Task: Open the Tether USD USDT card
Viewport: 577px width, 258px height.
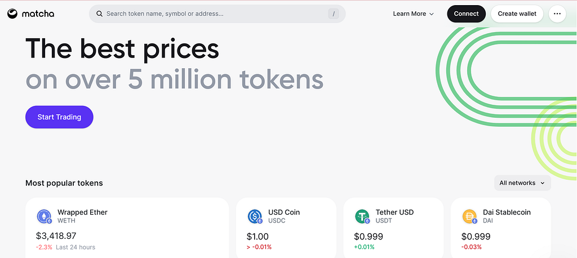Action: (x=393, y=228)
